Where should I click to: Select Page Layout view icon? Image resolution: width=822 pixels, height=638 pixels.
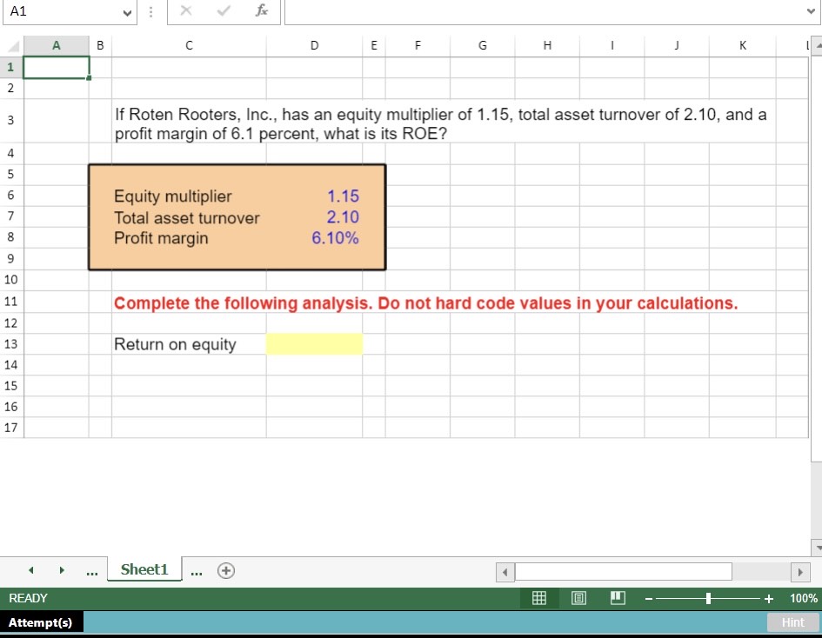point(578,598)
